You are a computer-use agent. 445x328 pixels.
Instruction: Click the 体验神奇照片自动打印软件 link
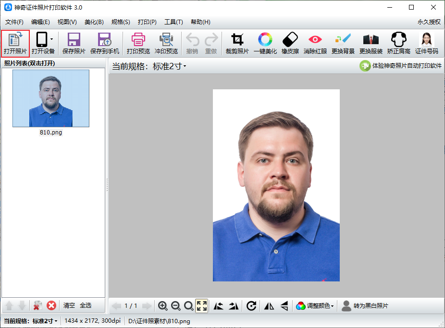point(400,66)
